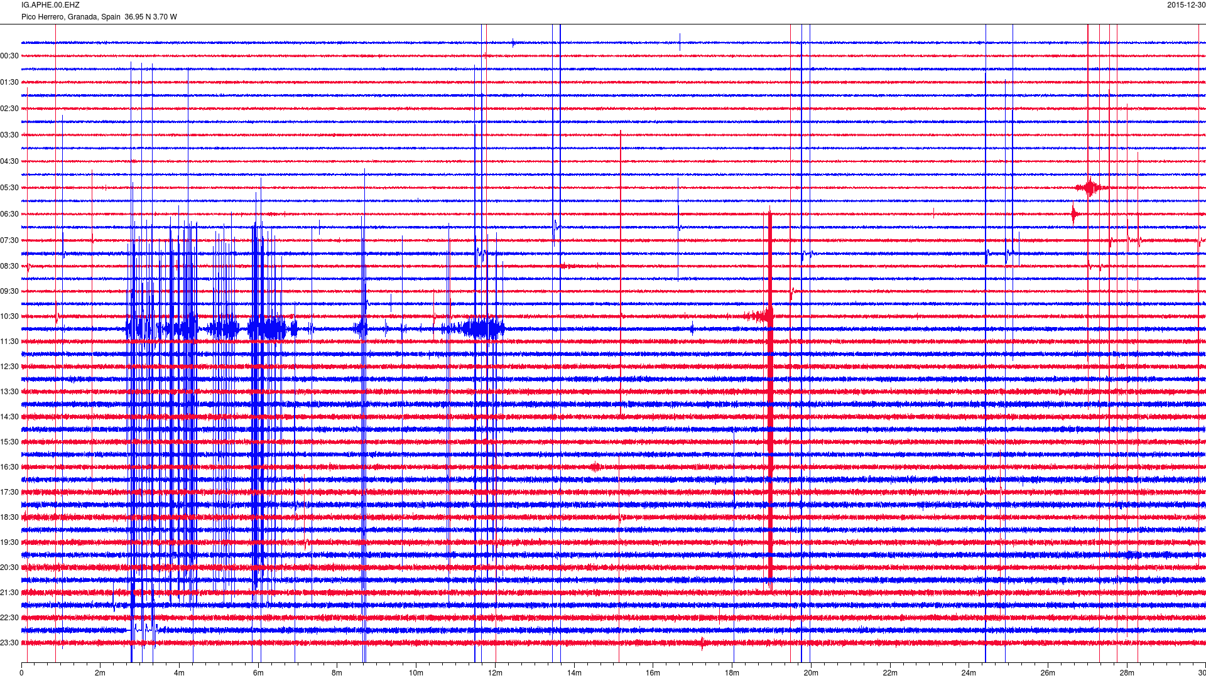Click the 07:30 time label
This screenshot has height=678, width=1206.
(9, 240)
